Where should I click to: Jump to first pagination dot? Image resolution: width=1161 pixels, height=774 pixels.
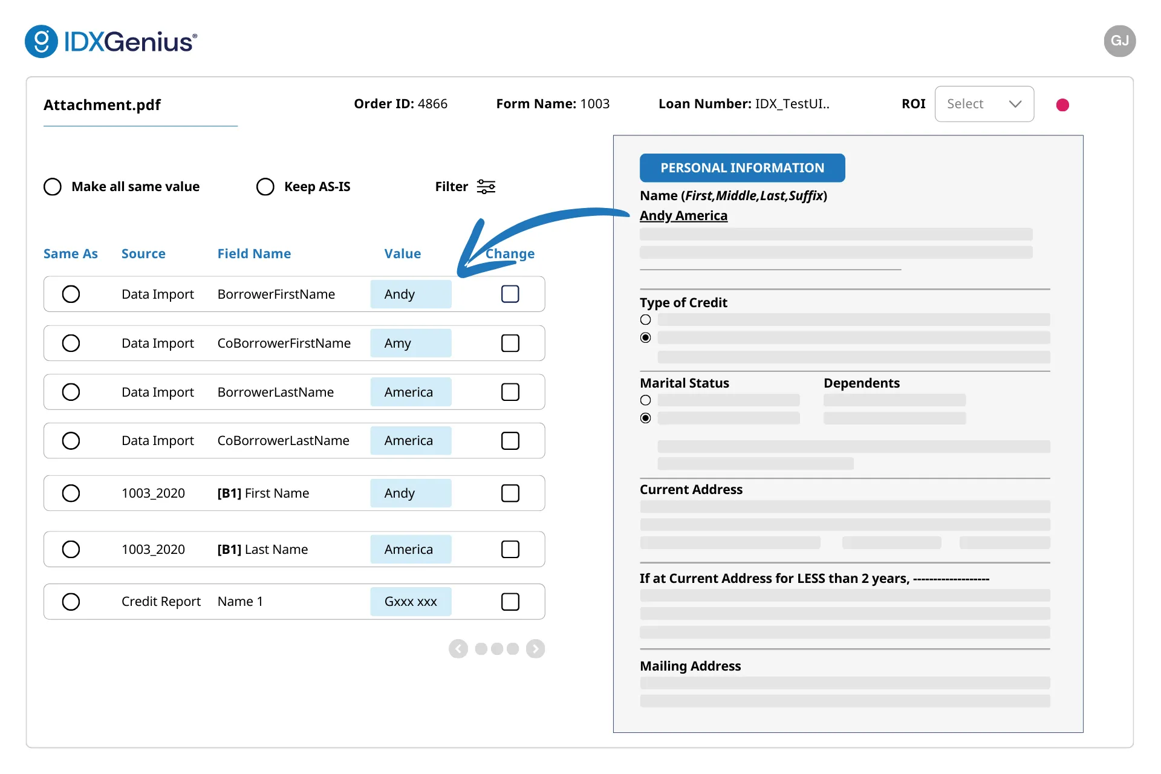click(x=481, y=649)
